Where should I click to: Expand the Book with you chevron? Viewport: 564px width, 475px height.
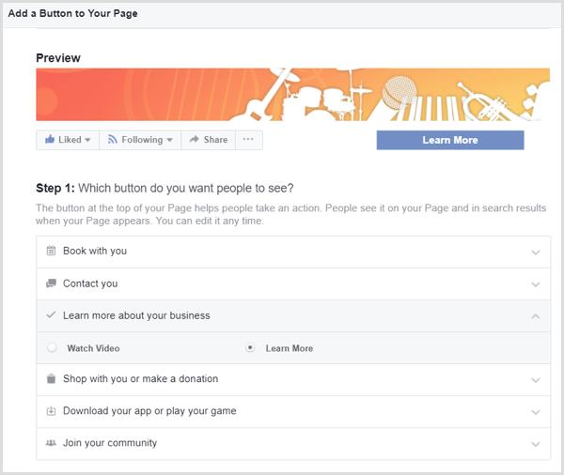coord(536,253)
